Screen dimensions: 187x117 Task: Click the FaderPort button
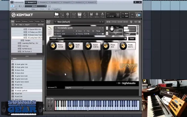[x=57, y=9]
